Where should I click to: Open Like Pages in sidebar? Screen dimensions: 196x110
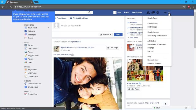(x=32, y=73)
